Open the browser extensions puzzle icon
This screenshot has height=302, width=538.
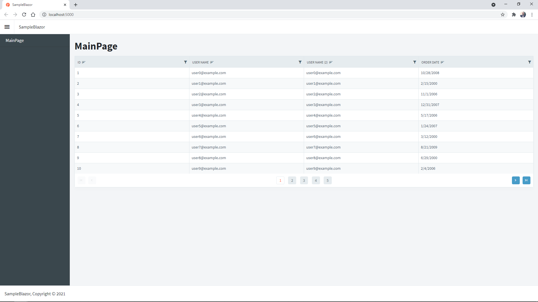pyautogui.click(x=514, y=15)
